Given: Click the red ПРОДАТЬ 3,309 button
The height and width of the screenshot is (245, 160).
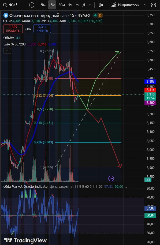Looking at the screenshot, I should click(x=13, y=29).
